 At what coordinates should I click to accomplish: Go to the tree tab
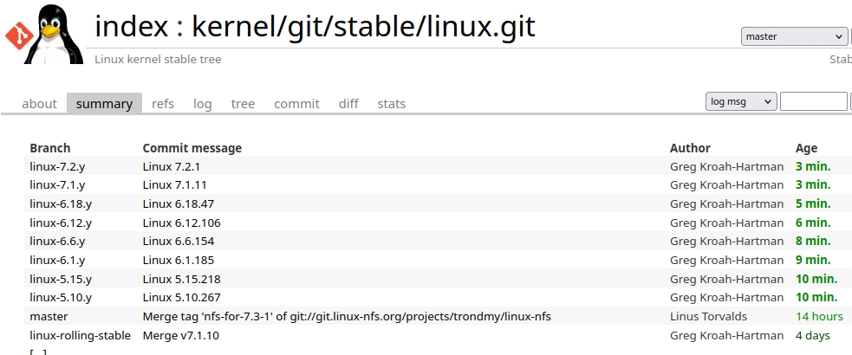coord(243,104)
